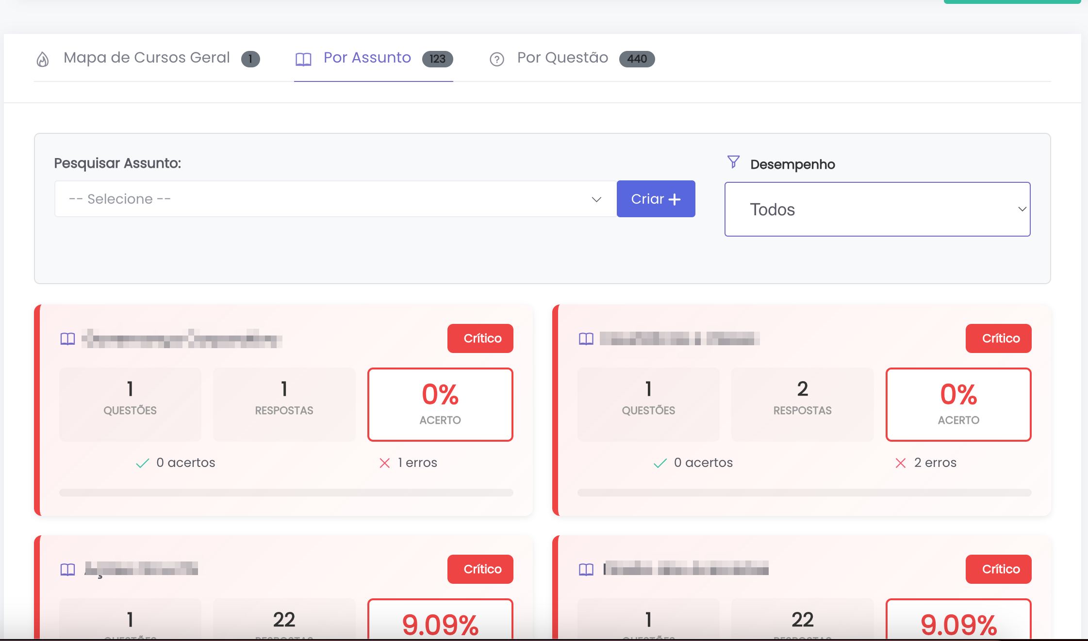Switch to the Mapa de Cursos Geral tab
The height and width of the screenshot is (641, 1088).
(x=147, y=58)
